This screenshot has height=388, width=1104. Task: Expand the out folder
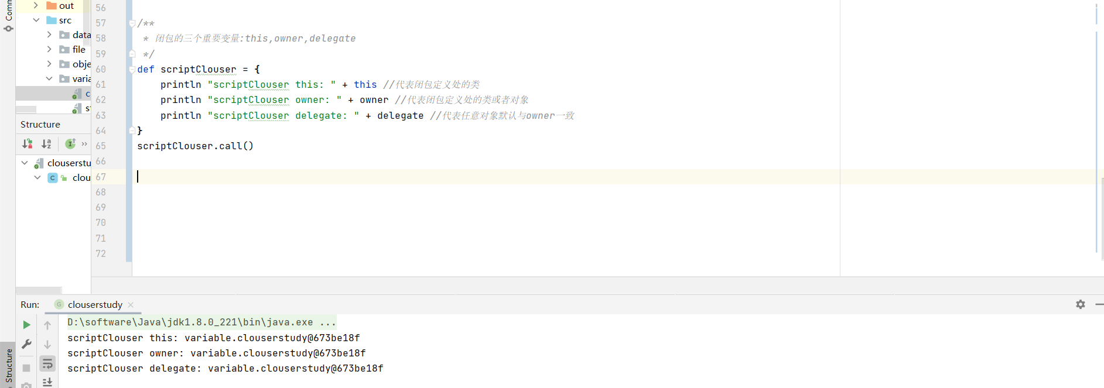(36, 5)
